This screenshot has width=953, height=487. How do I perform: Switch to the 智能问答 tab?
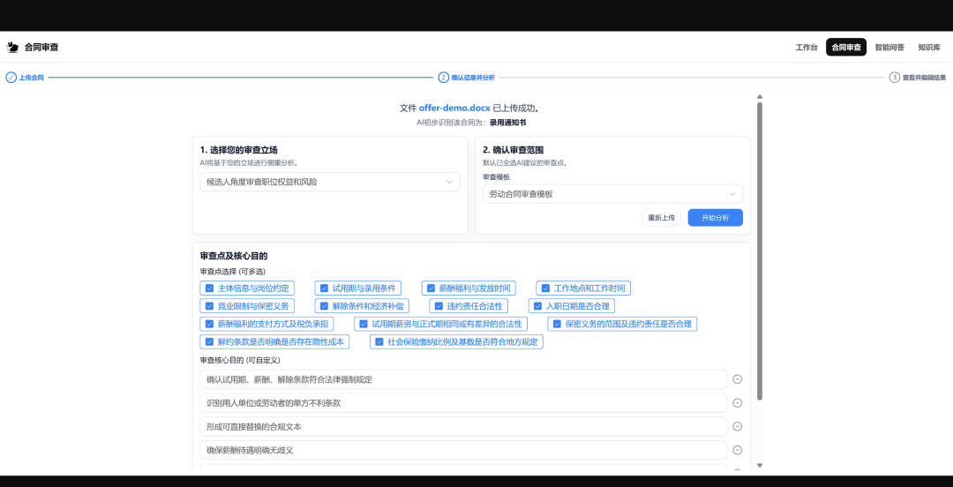click(889, 47)
